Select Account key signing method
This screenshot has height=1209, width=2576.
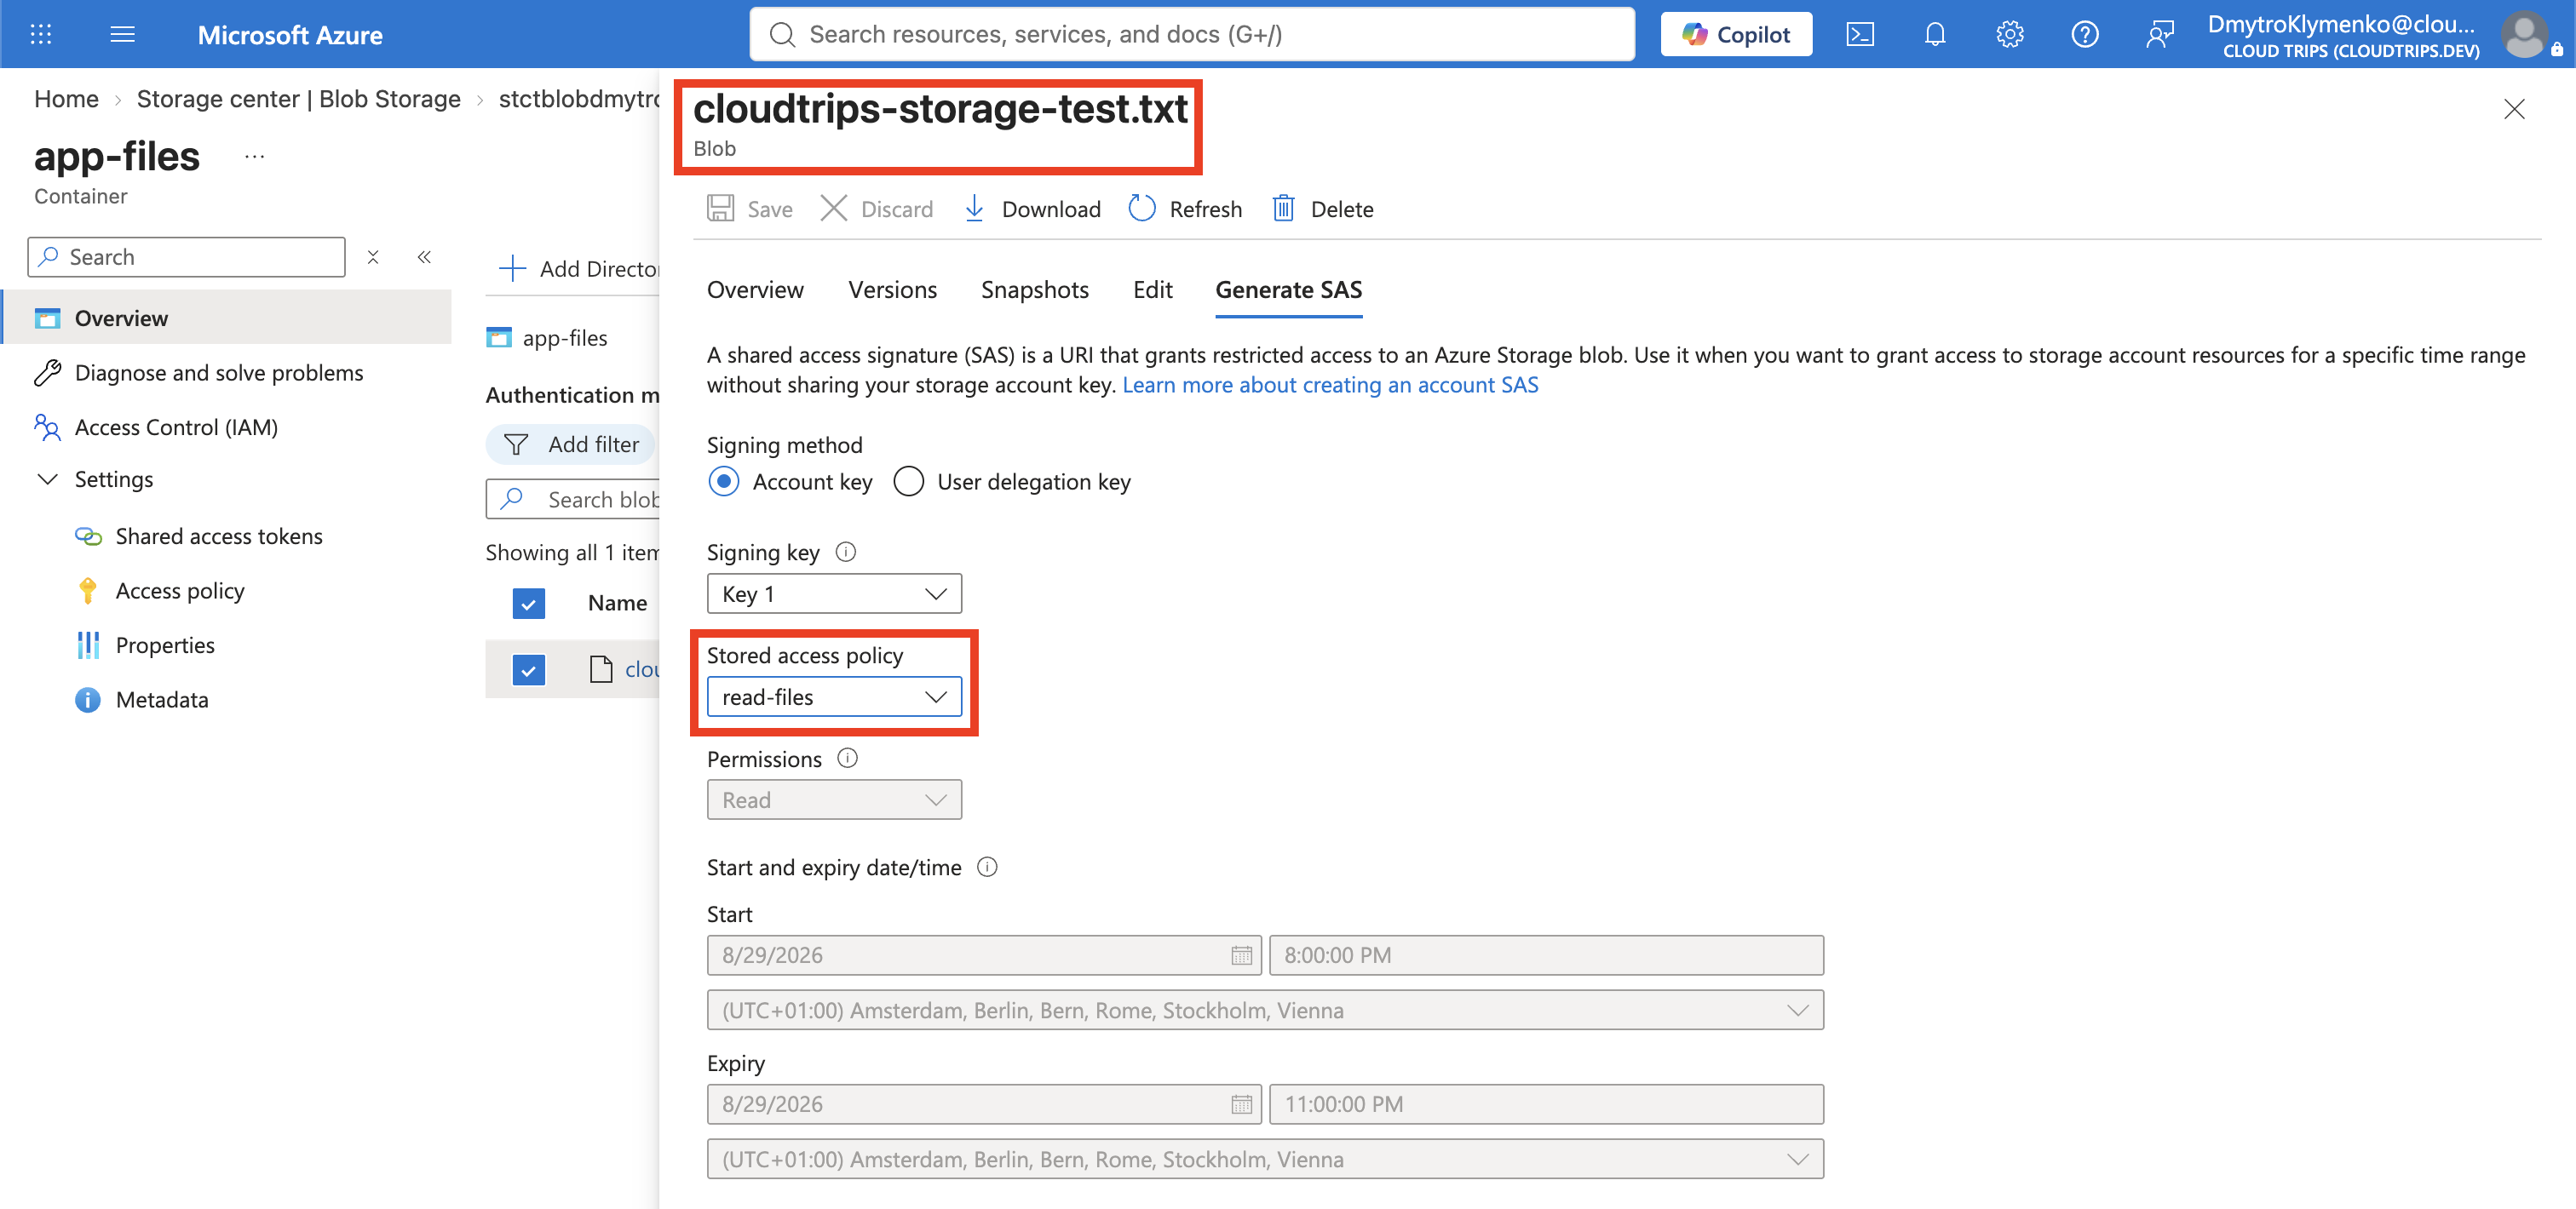point(723,482)
